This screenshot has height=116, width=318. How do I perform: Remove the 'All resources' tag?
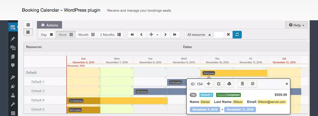(210, 35)
